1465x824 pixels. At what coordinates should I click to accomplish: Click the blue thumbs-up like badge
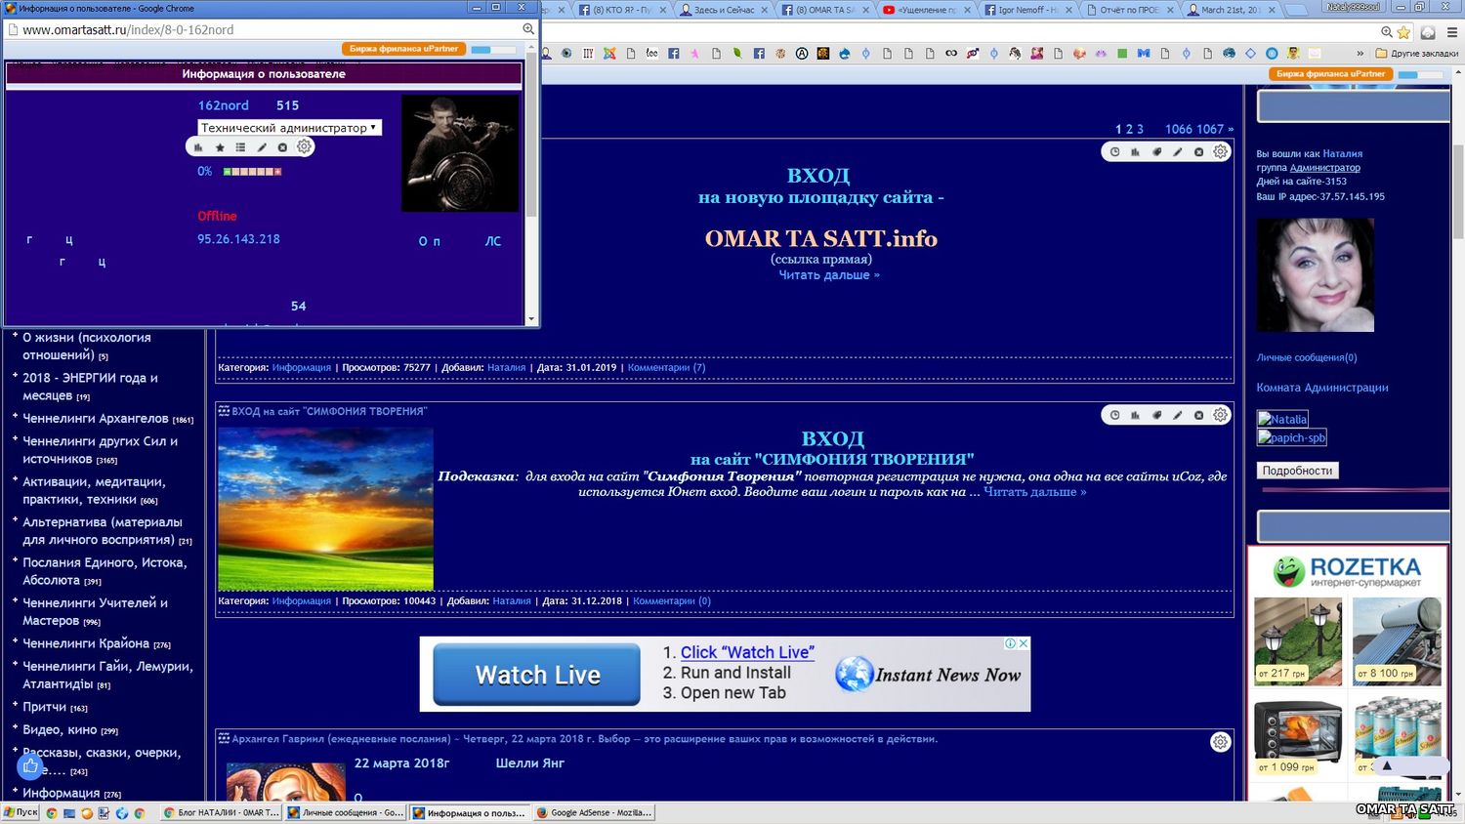point(30,766)
